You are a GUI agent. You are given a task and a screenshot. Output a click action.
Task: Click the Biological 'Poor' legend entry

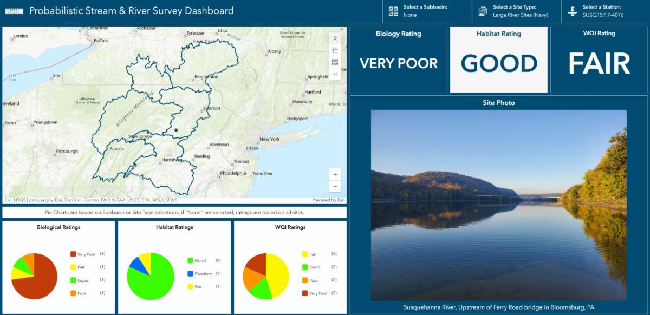[87, 293]
